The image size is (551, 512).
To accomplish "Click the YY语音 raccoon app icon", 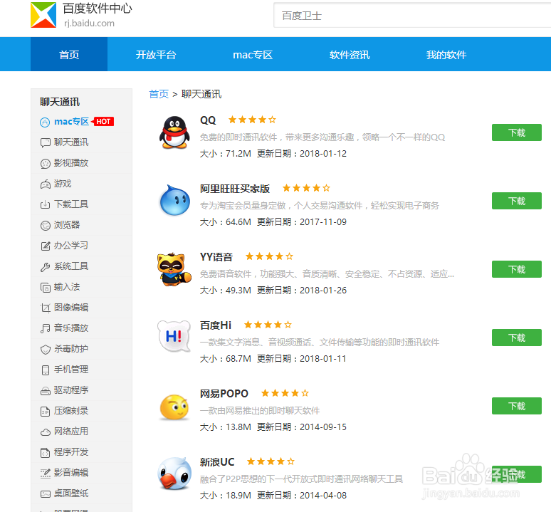I will [174, 269].
